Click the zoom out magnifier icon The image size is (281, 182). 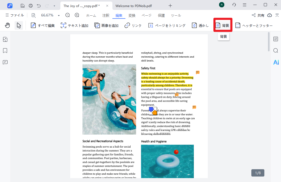(68, 15)
